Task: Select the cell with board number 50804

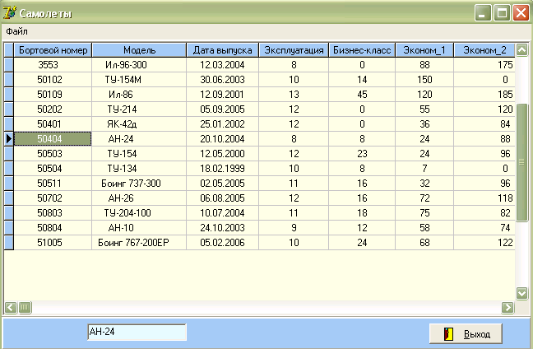Action: pyautogui.click(x=53, y=227)
